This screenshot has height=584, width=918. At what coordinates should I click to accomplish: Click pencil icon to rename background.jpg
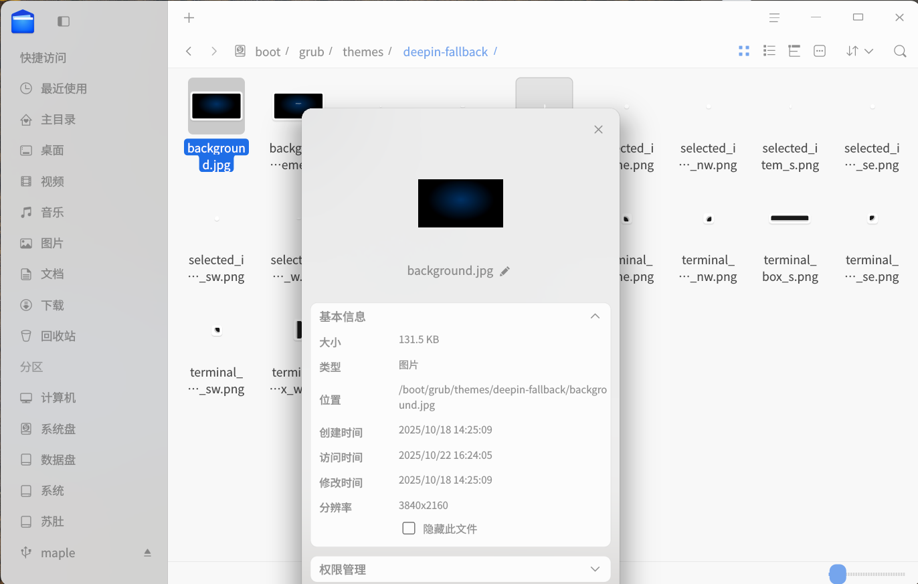(x=504, y=271)
